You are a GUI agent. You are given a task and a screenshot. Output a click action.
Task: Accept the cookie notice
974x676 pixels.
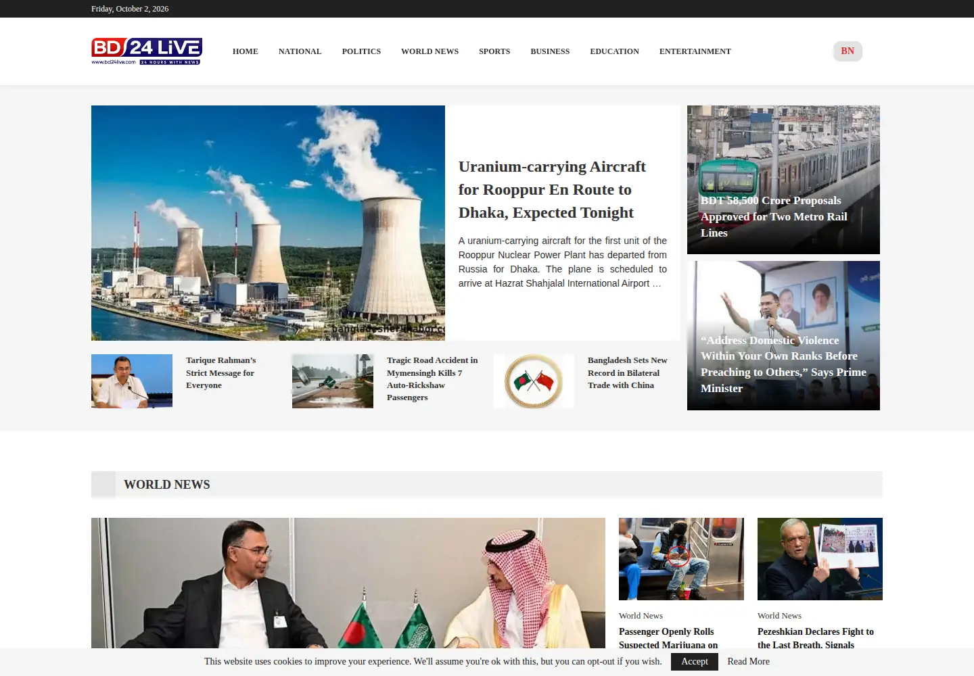pyautogui.click(x=695, y=662)
